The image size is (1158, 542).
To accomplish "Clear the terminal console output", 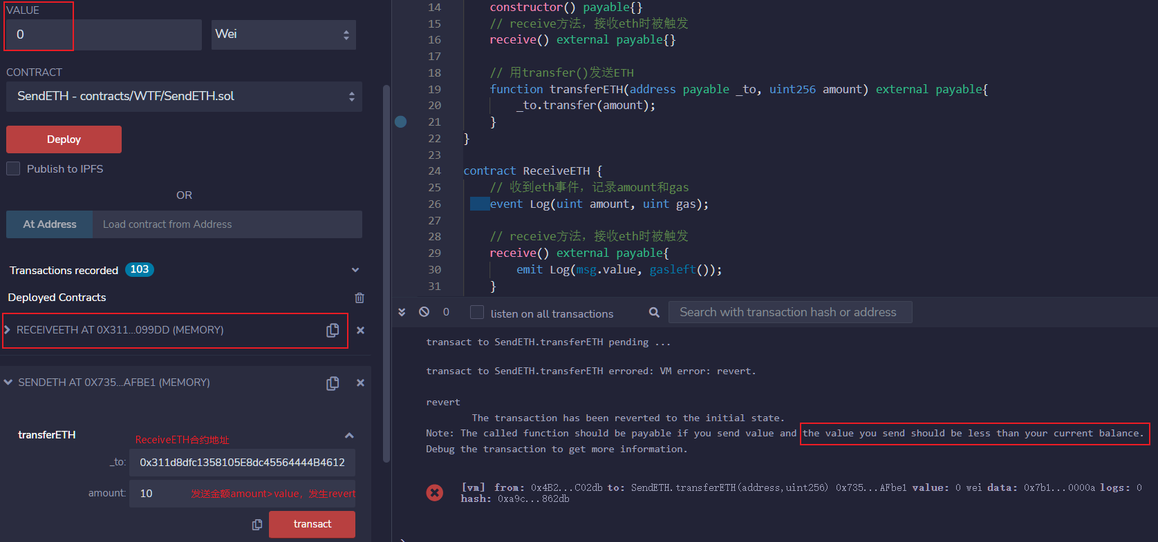I will pos(424,312).
